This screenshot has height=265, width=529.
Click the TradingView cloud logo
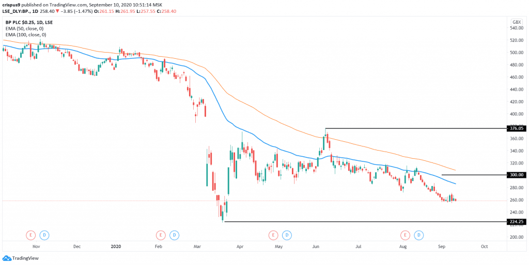[6, 259]
